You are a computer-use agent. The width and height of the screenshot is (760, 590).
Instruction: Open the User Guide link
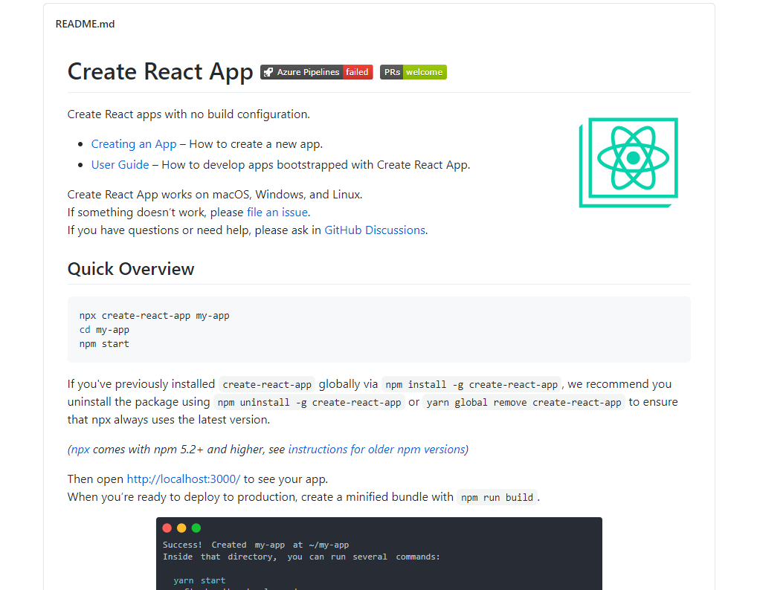click(x=120, y=165)
